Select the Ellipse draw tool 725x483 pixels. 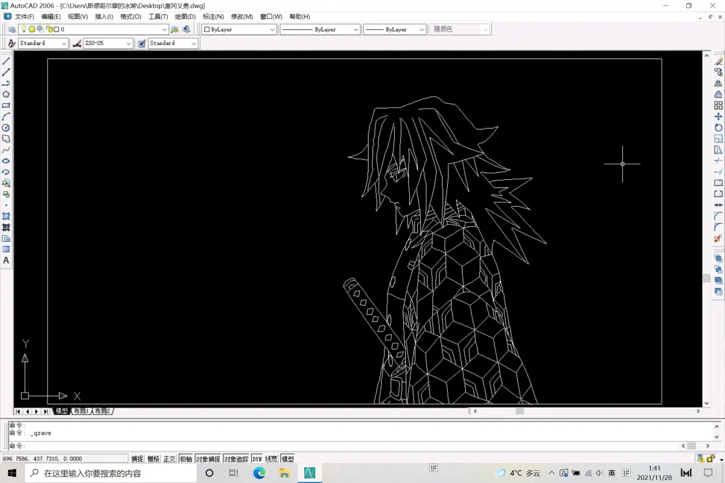[x=6, y=161]
